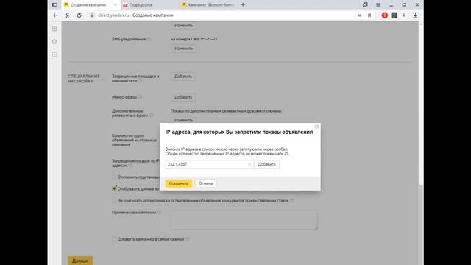471x265 pixels.
Task: Click Добавить for Запрещённые площадки
Action: click(183, 77)
